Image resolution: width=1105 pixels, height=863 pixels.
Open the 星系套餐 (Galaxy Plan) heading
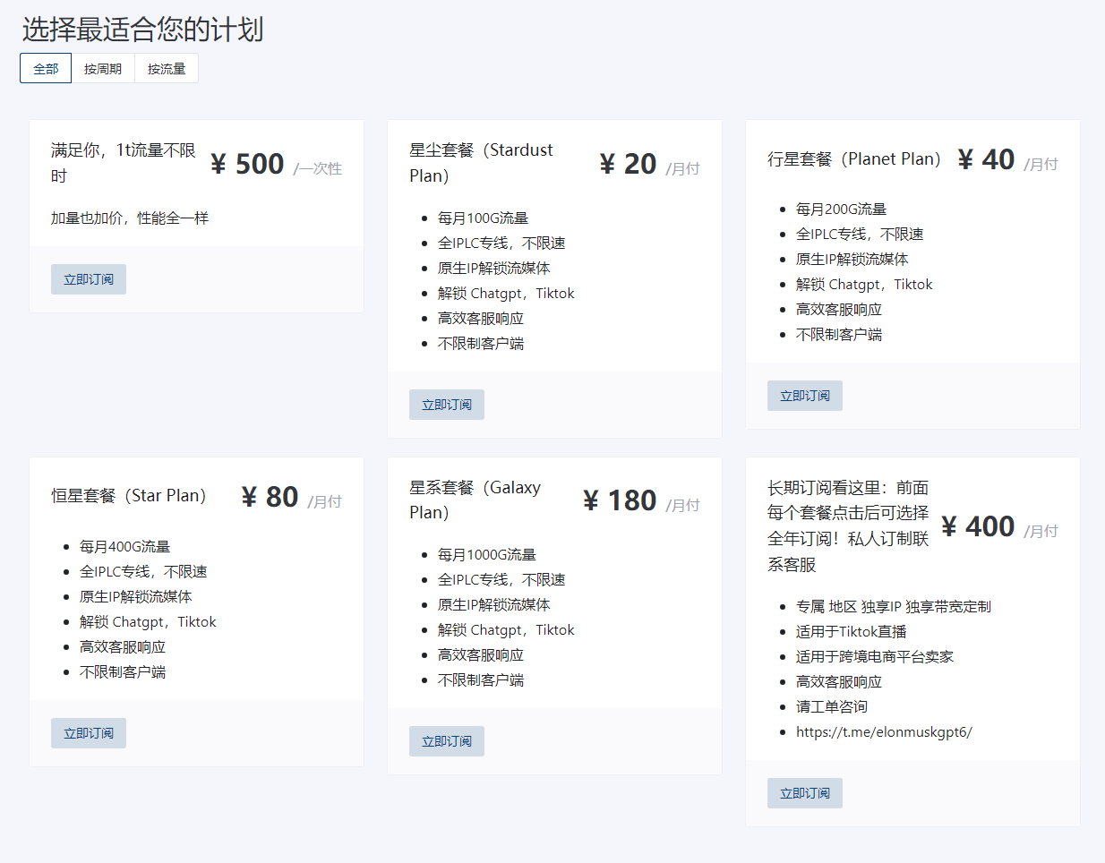tap(475, 500)
